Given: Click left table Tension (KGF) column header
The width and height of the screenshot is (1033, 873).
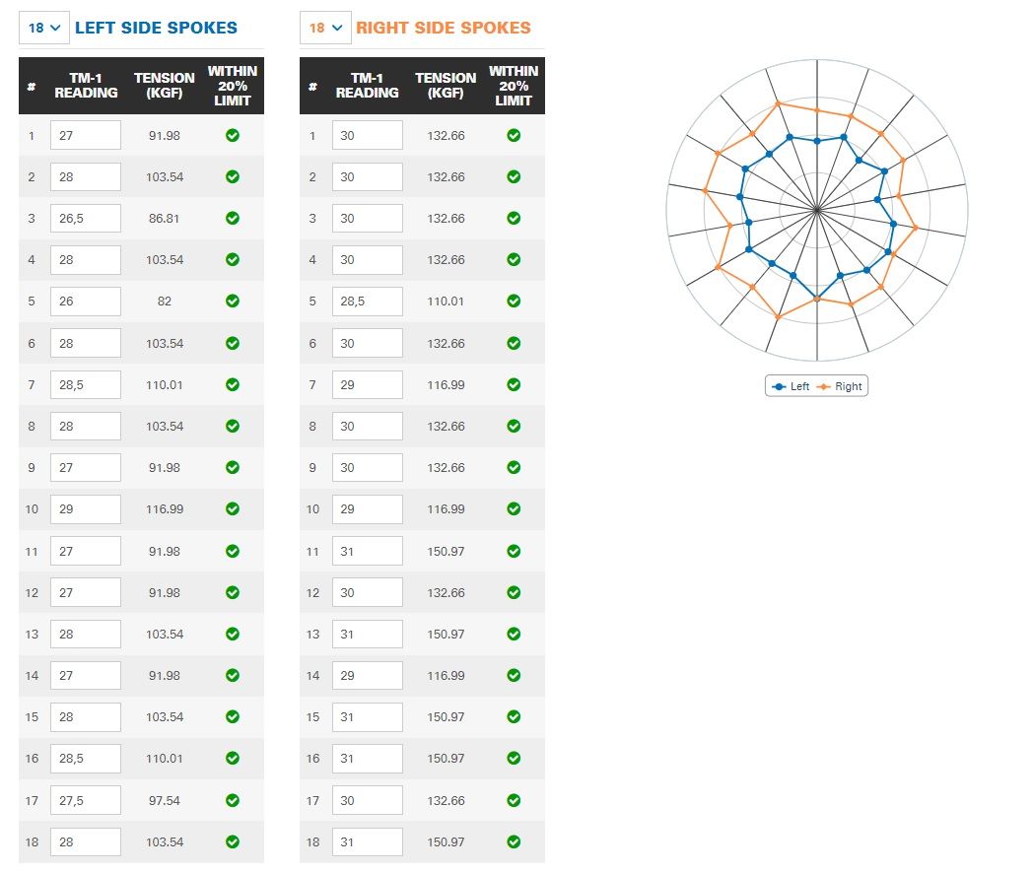Looking at the screenshot, I should pos(165,86).
